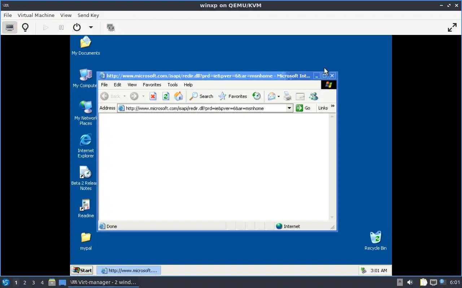Click the IE page scroll down arrow
This screenshot has width=462, height=288.
point(332,217)
